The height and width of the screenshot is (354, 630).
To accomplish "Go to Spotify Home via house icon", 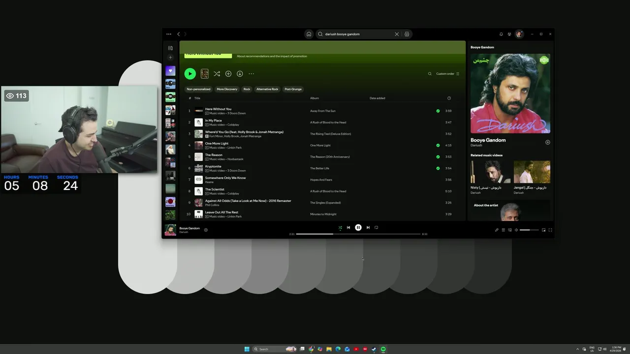I will coord(309,34).
